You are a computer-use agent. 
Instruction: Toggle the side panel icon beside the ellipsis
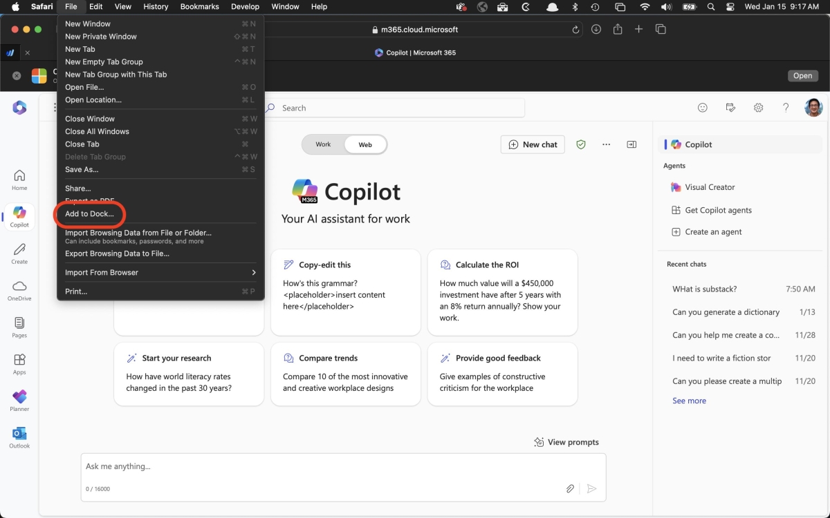pyautogui.click(x=631, y=144)
